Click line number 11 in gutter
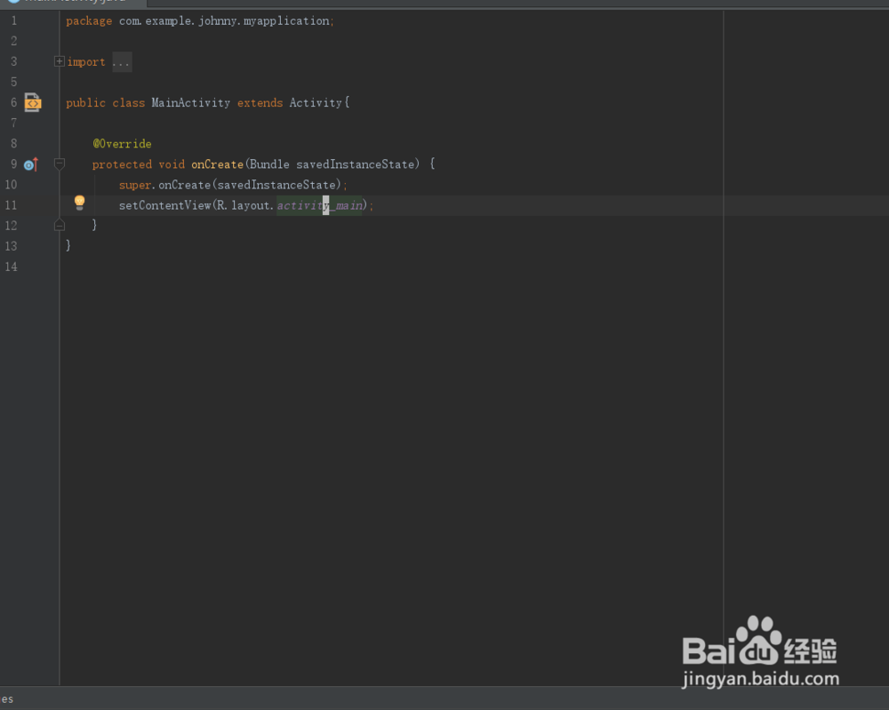Image resolution: width=889 pixels, height=710 pixels. click(x=12, y=205)
